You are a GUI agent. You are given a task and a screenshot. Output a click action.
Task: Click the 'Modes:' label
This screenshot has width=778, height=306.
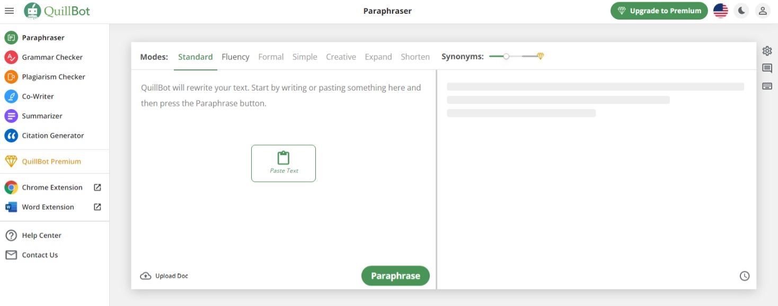[x=154, y=57]
